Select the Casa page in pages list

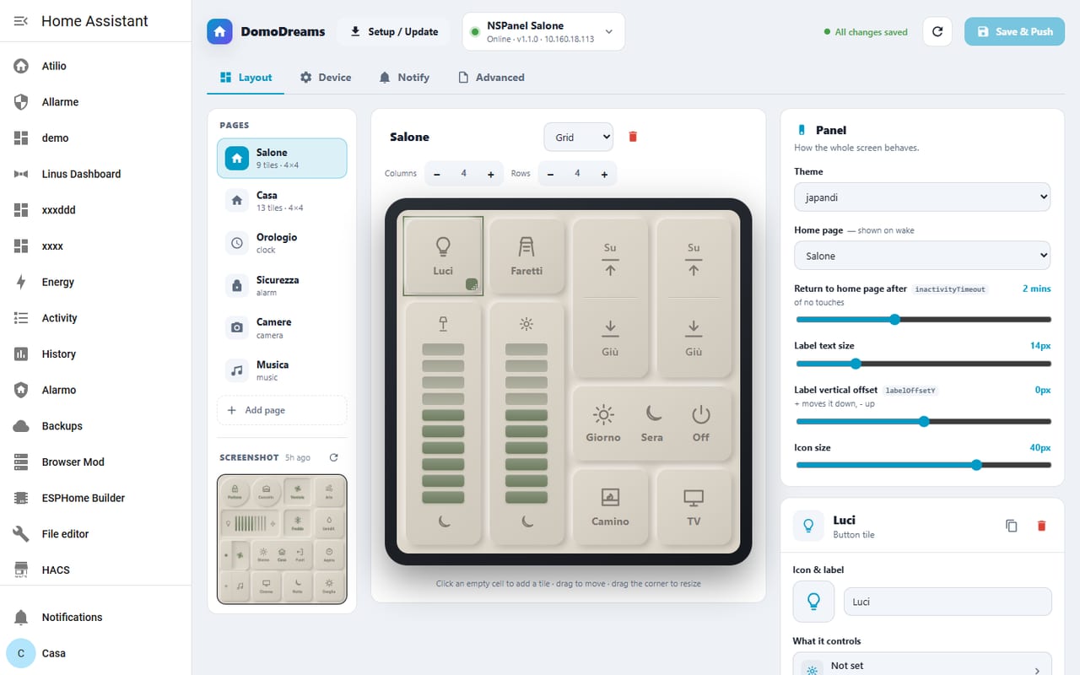click(x=282, y=201)
